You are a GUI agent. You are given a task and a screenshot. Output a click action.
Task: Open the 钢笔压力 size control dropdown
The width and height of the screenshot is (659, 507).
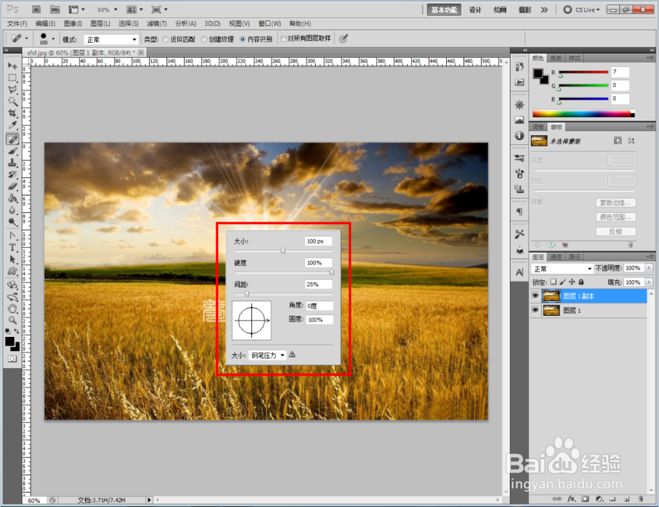tap(268, 355)
